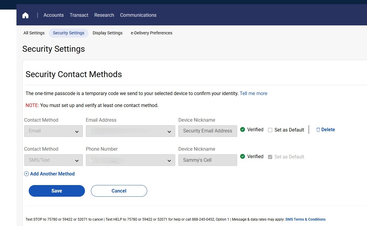Expand the Email Address dropdown
The image size is (367, 226).
coord(130,131)
